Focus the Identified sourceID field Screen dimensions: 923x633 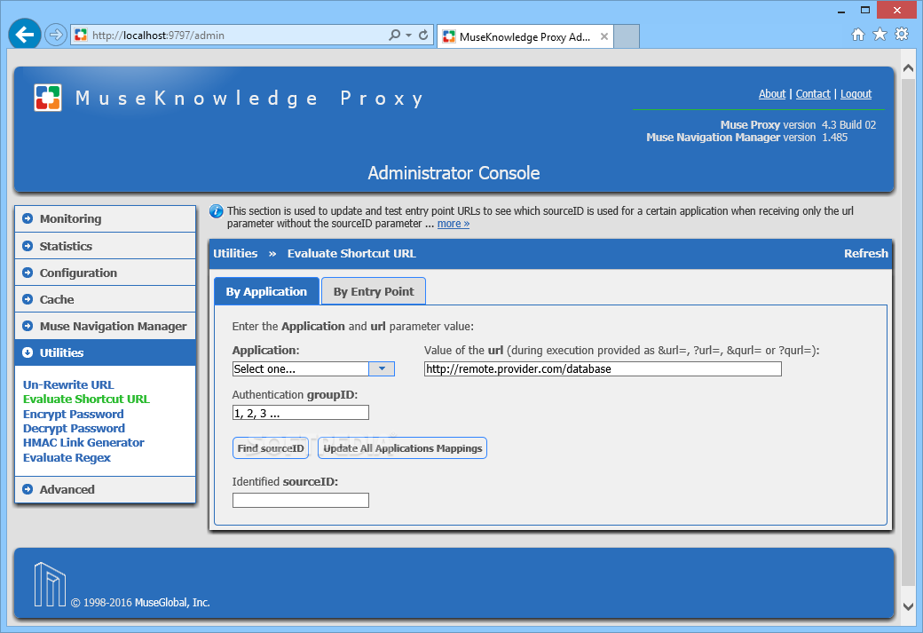(x=301, y=500)
